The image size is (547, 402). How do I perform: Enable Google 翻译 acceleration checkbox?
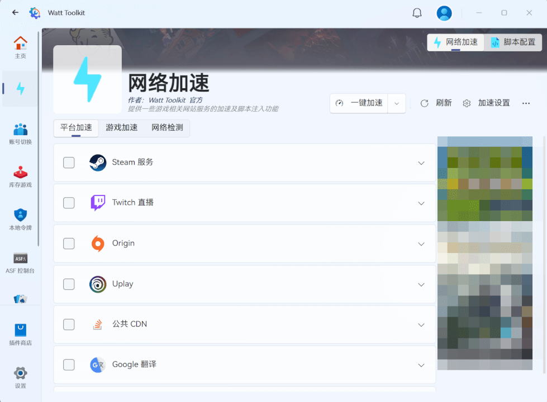[69, 365]
